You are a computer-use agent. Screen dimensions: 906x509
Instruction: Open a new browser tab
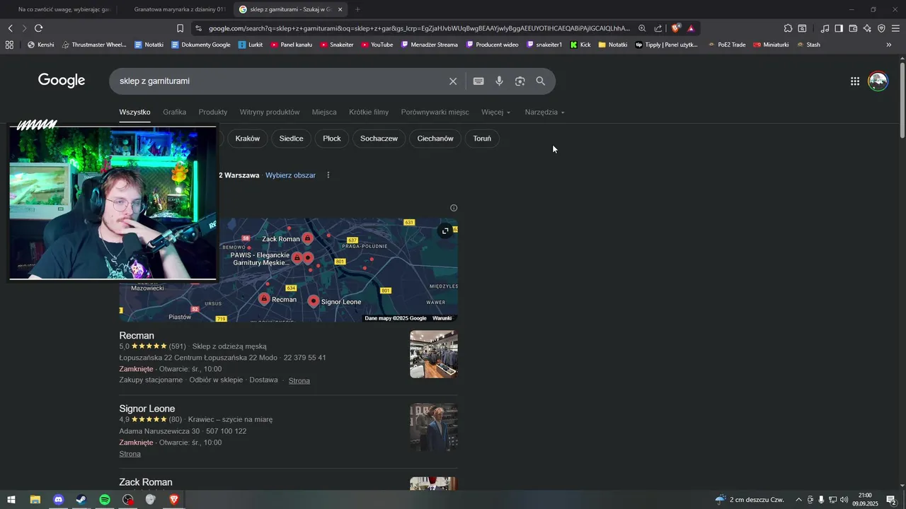(x=357, y=9)
